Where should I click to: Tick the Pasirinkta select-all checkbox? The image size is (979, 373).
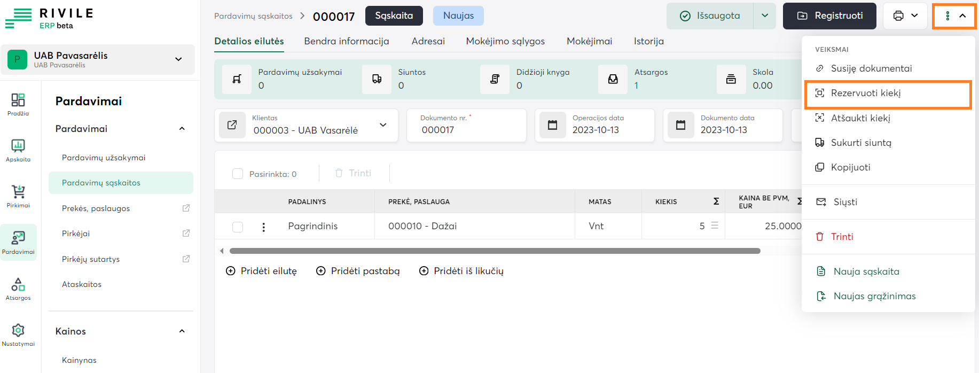pos(238,174)
